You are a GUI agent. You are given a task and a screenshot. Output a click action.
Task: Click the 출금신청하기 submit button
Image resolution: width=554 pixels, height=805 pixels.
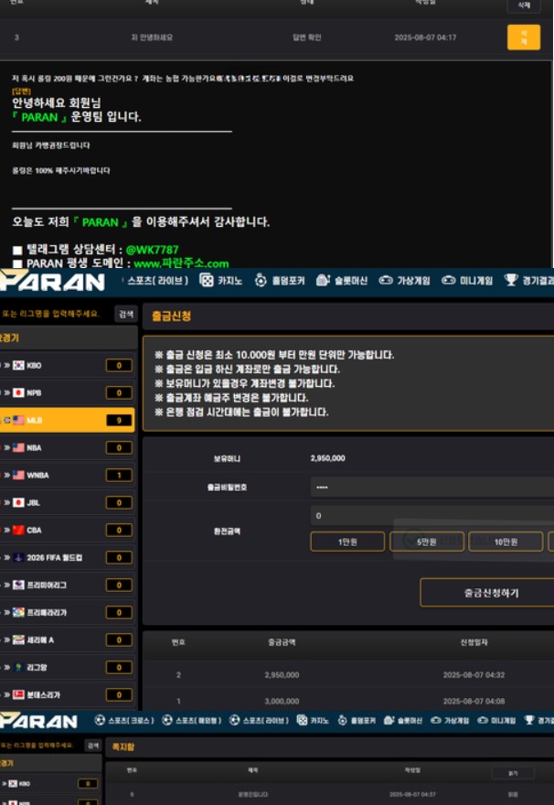pos(487,593)
